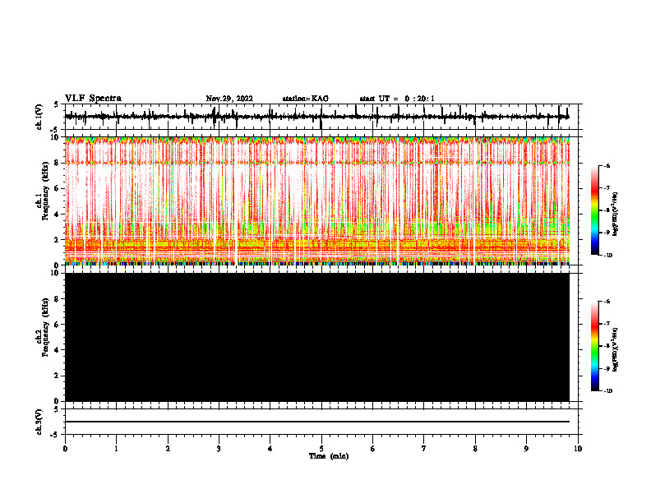Click the "station=KAG" header label
The image size is (651, 503).
[305, 99]
